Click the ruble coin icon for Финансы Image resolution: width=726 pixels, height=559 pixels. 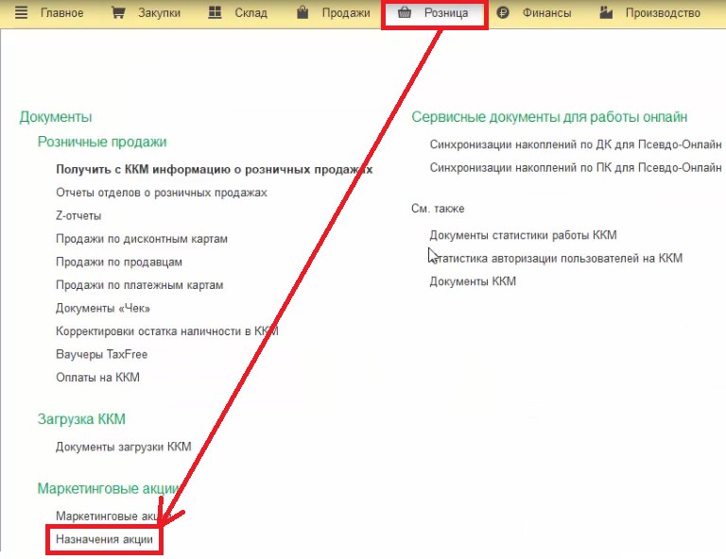503,12
